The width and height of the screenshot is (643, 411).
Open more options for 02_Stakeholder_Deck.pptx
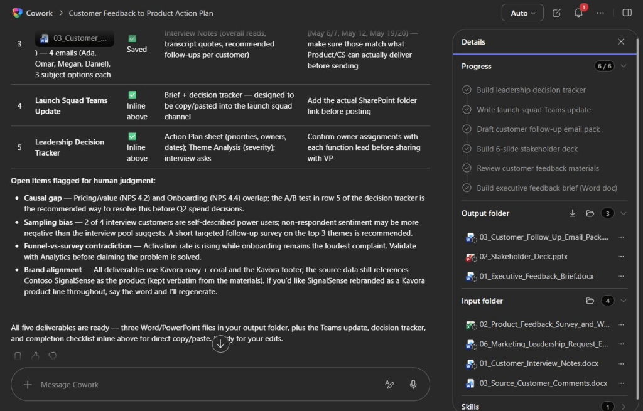point(621,257)
